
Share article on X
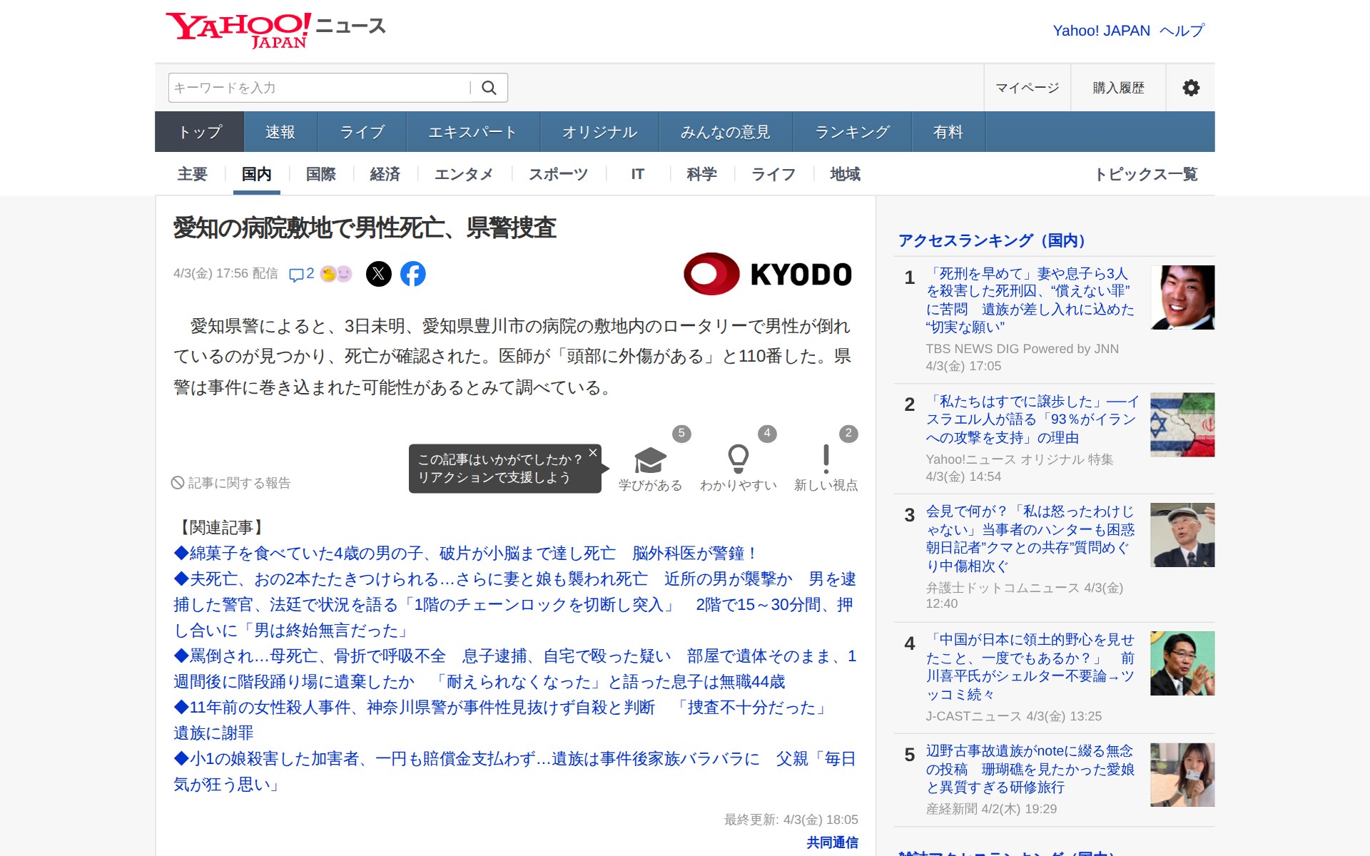pos(379,274)
